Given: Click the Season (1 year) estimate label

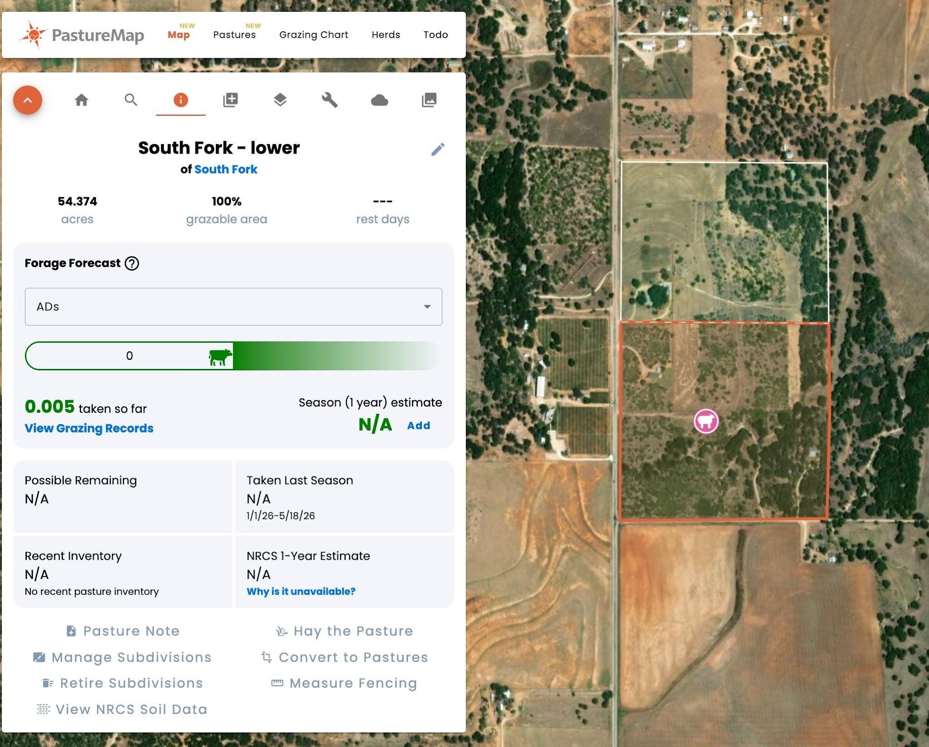Looking at the screenshot, I should coord(370,403).
